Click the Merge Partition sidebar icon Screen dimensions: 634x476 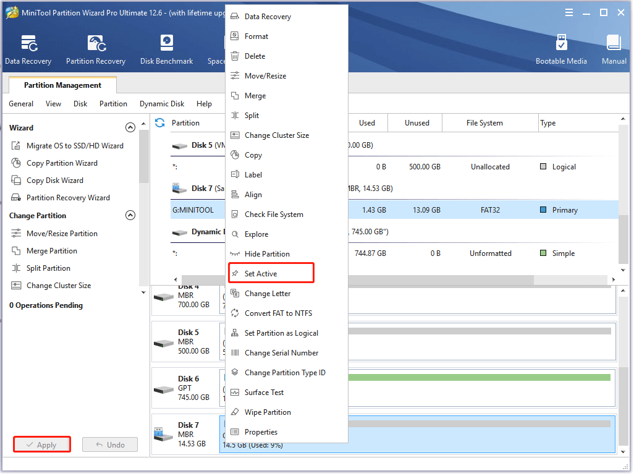pyautogui.click(x=16, y=251)
